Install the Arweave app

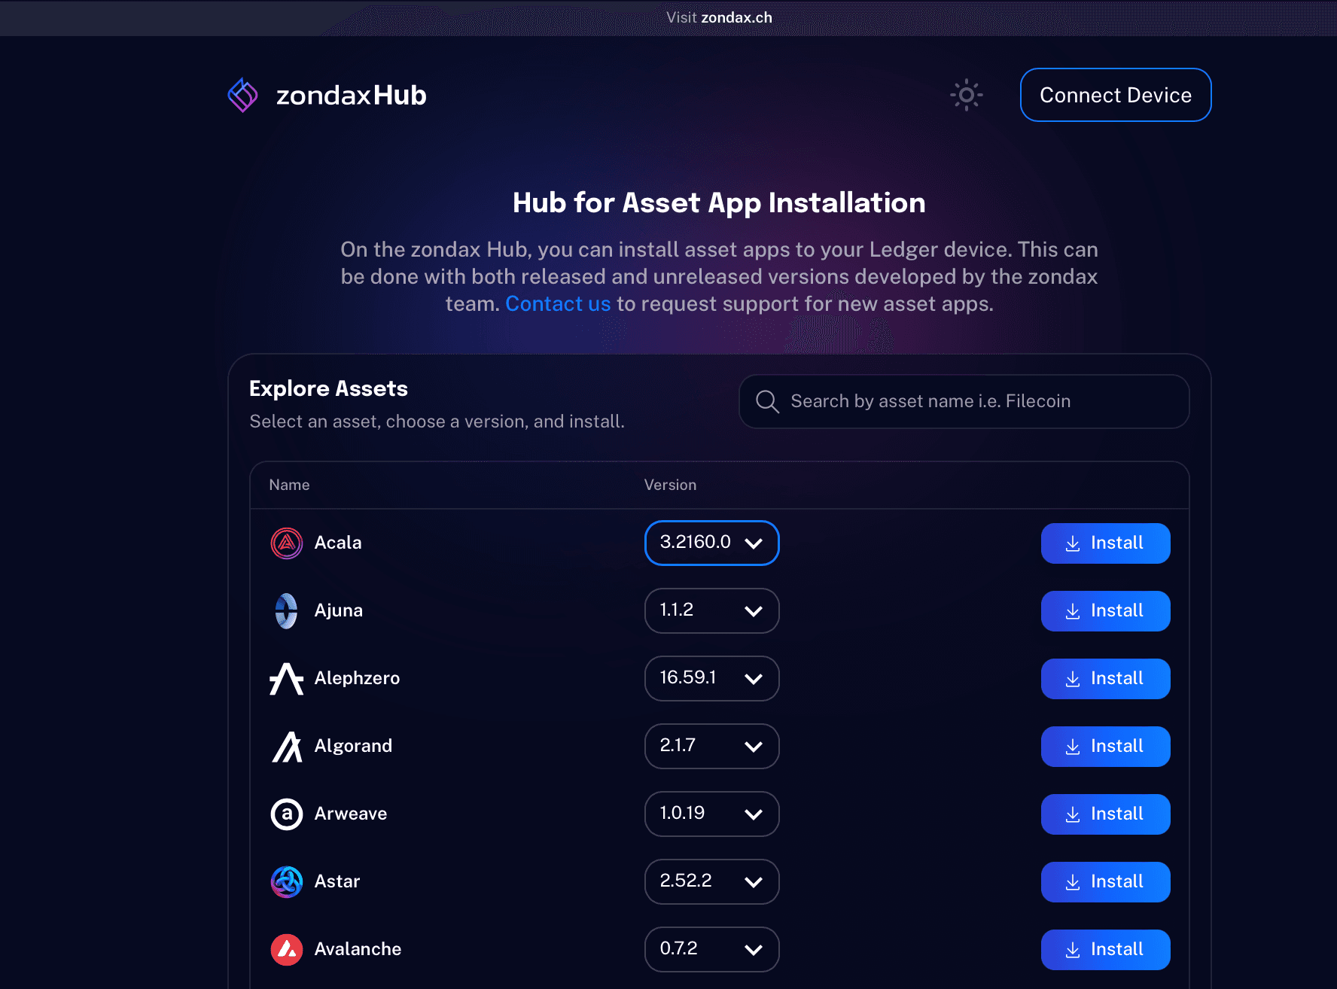[1105, 814]
